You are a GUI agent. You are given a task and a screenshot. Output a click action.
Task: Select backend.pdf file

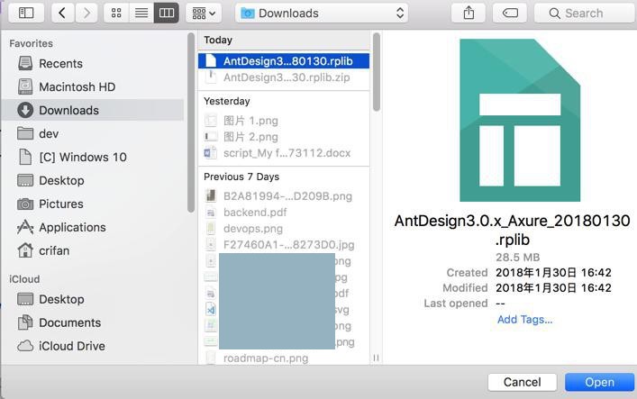coord(284,212)
